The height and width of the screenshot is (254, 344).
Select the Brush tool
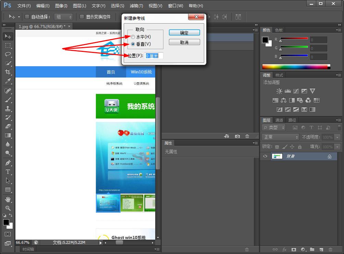(x=8, y=100)
